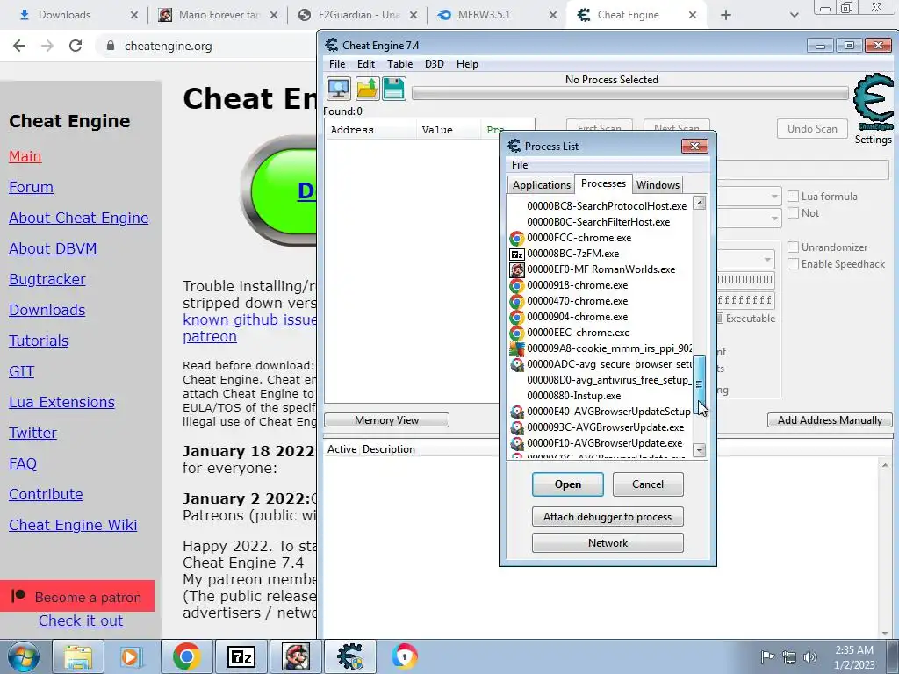This screenshot has height=674, width=899.
Task: Toggle the Executable checkbox
Action: pos(720,318)
